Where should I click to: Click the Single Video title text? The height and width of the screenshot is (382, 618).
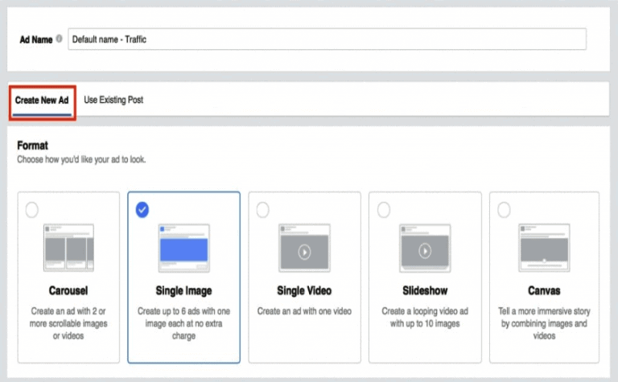click(304, 290)
